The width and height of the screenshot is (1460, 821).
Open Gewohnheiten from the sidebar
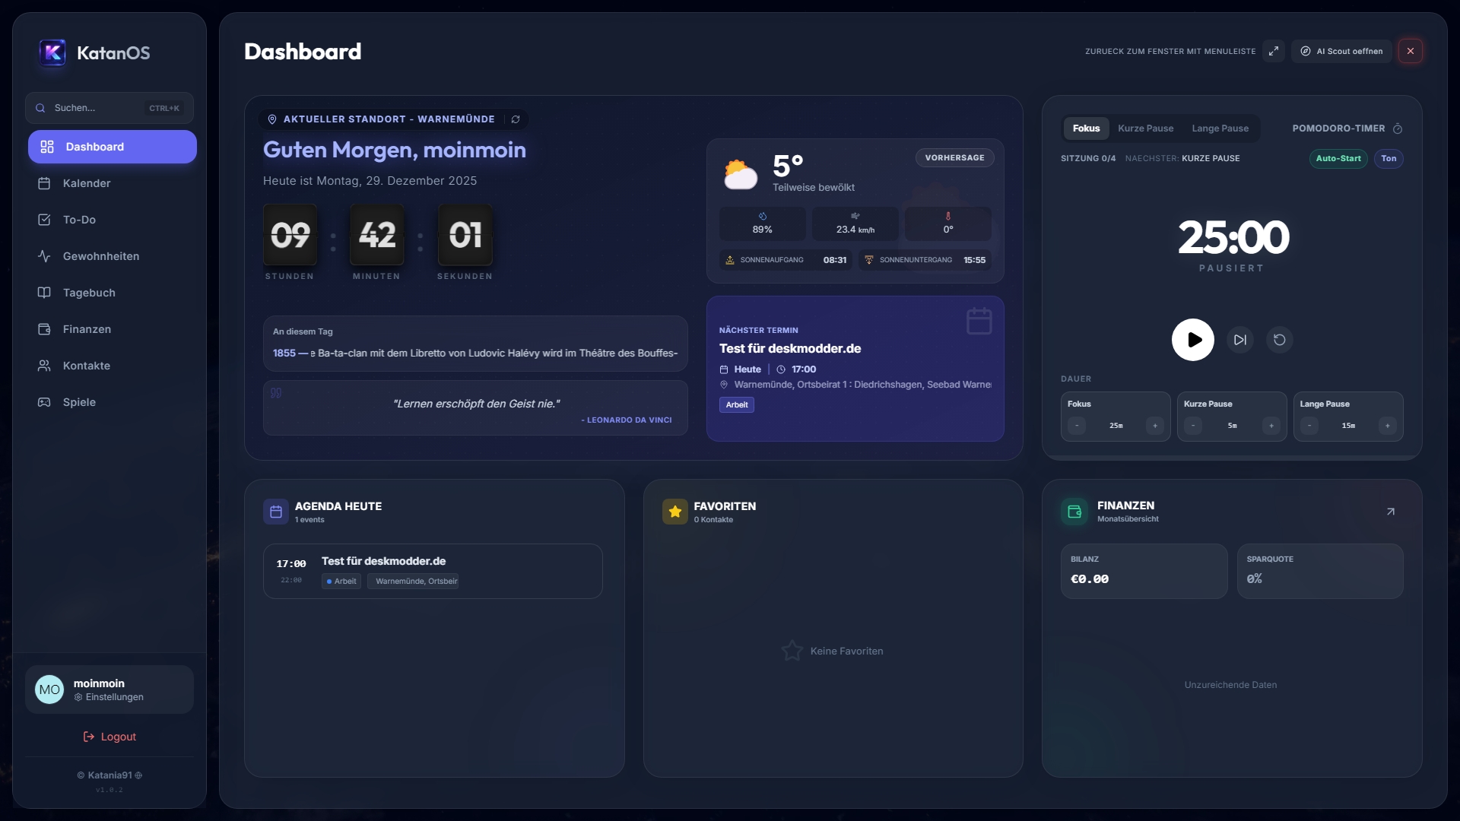[x=100, y=256]
